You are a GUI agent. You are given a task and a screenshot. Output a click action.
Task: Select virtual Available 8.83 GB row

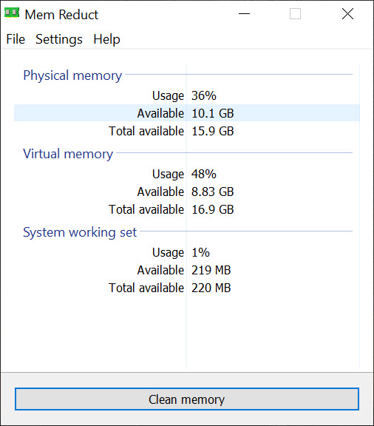click(187, 192)
